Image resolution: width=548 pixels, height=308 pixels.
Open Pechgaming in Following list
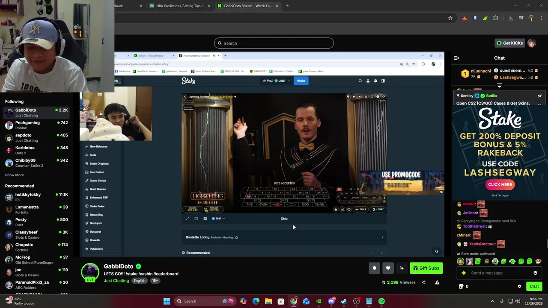click(37, 125)
